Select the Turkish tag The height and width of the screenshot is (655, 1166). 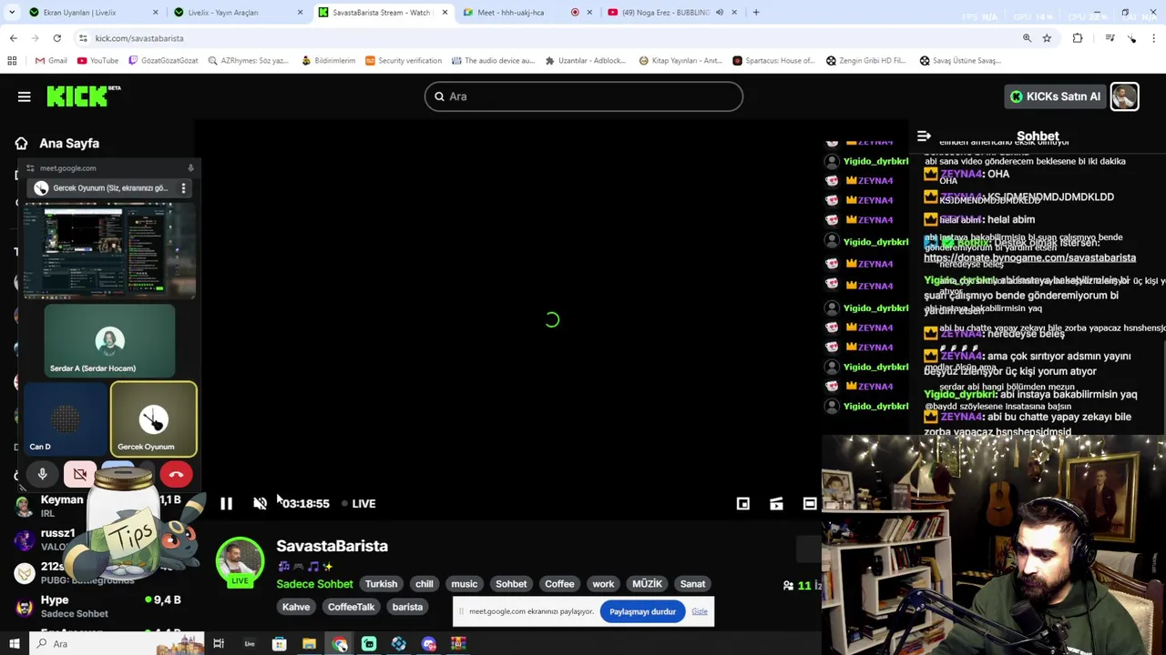click(x=381, y=584)
